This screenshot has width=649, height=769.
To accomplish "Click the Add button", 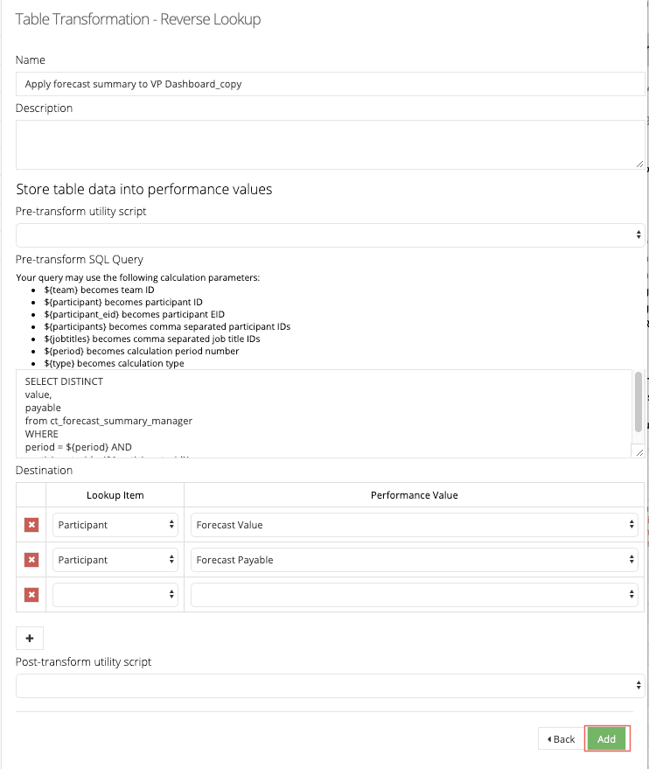I will [x=606, y=738].
